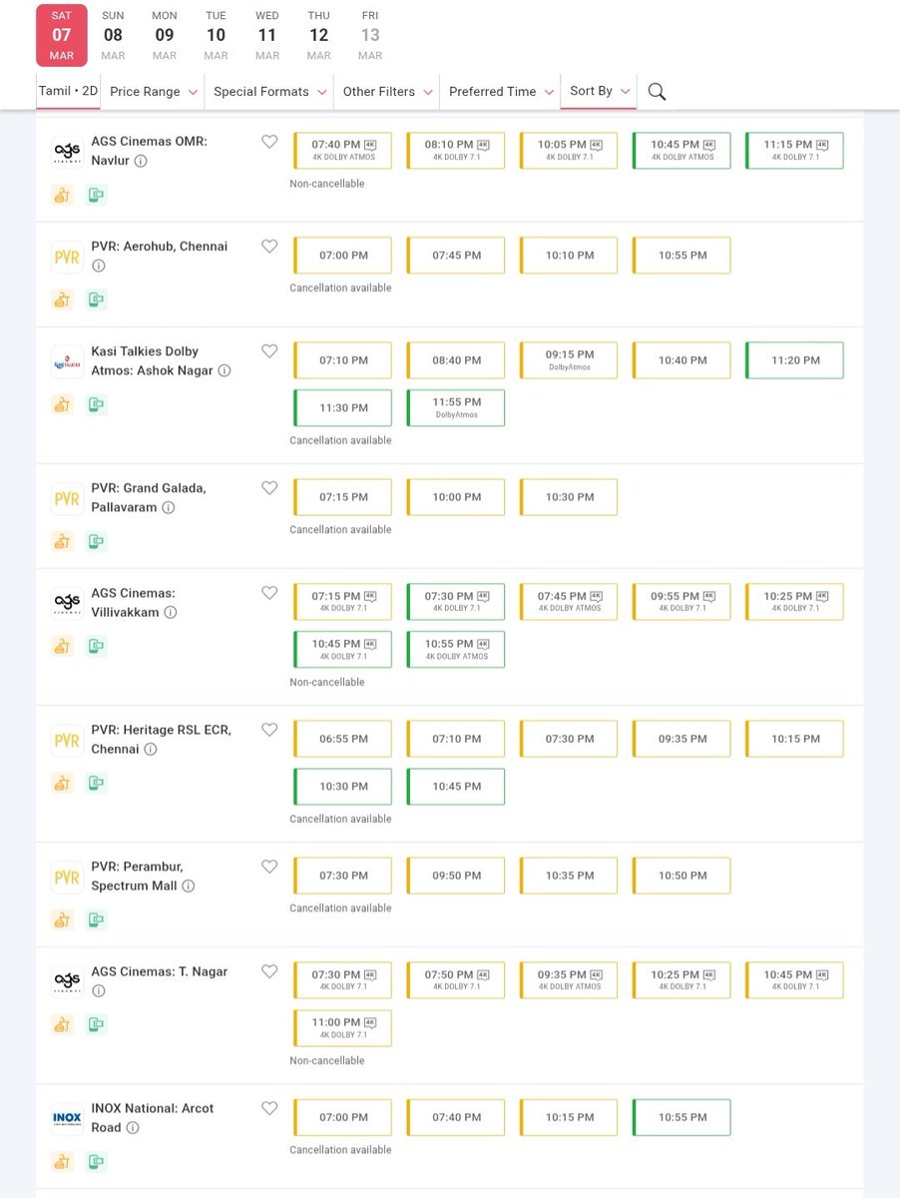Image resolution: width=900 pixels, height=1198 pixels.
Task: Book 10:00 PM show at PVR Grand Galada
Action: click(456, 497)
